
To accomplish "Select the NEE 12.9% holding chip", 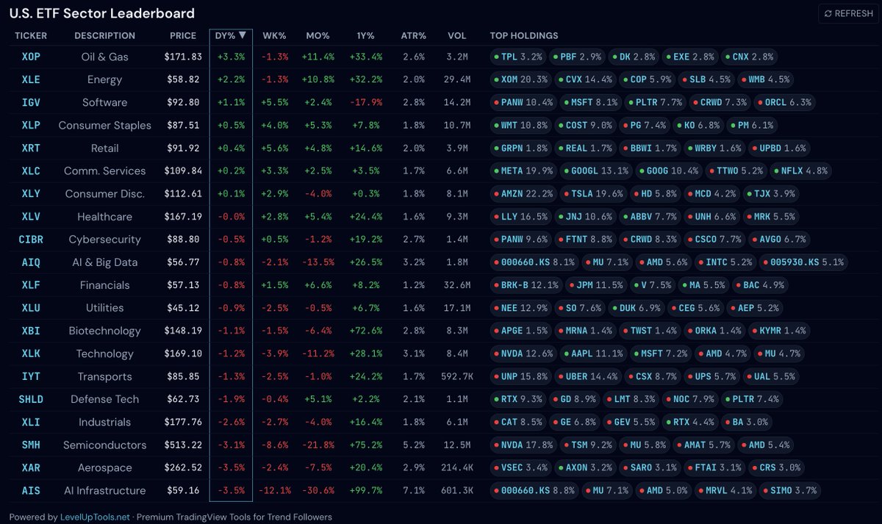I will coord(522,308).
